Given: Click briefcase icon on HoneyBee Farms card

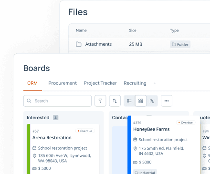Looking at the screenshot, I should pos(135,140).
